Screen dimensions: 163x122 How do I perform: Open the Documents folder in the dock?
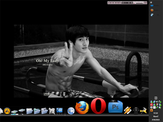30,111
